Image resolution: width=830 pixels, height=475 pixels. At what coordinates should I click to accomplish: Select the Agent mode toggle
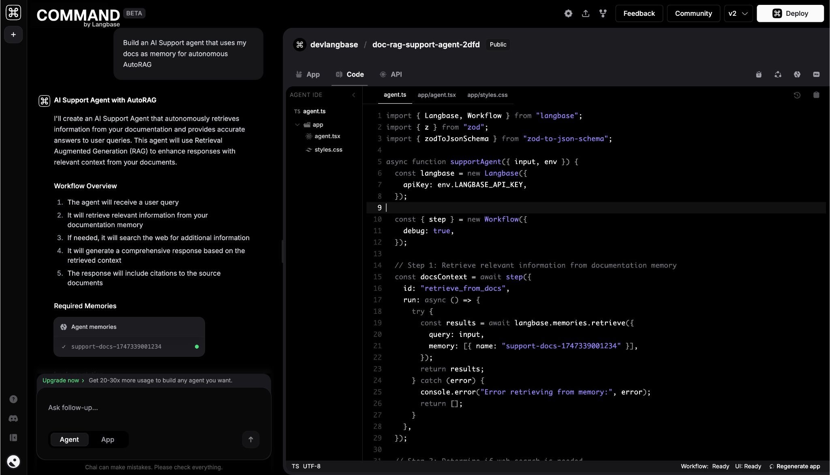(x=69, y=439)
